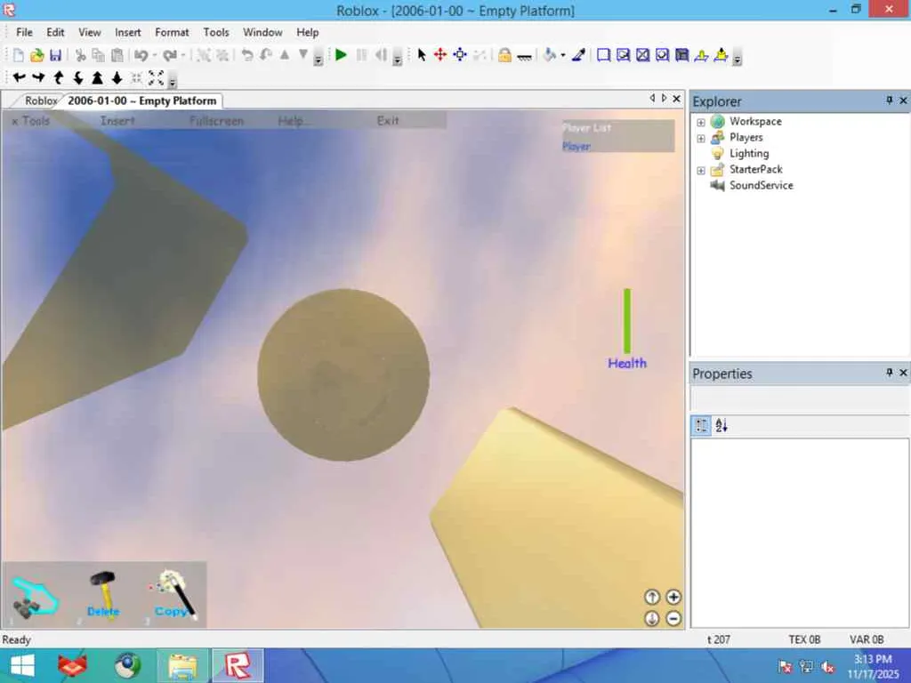Open the Edit menu
This screenshot has height=683, width=911.
55,33
